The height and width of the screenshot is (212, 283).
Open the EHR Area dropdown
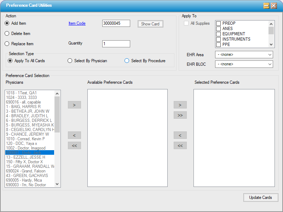pyautogui.click(x=244, y=55)
